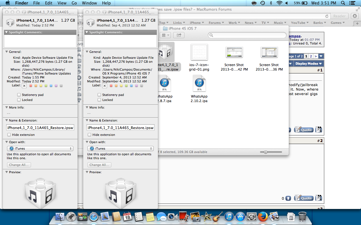361x225 pixels.
Task: Open the Notes app in Dock
Action: coord(150,217)
